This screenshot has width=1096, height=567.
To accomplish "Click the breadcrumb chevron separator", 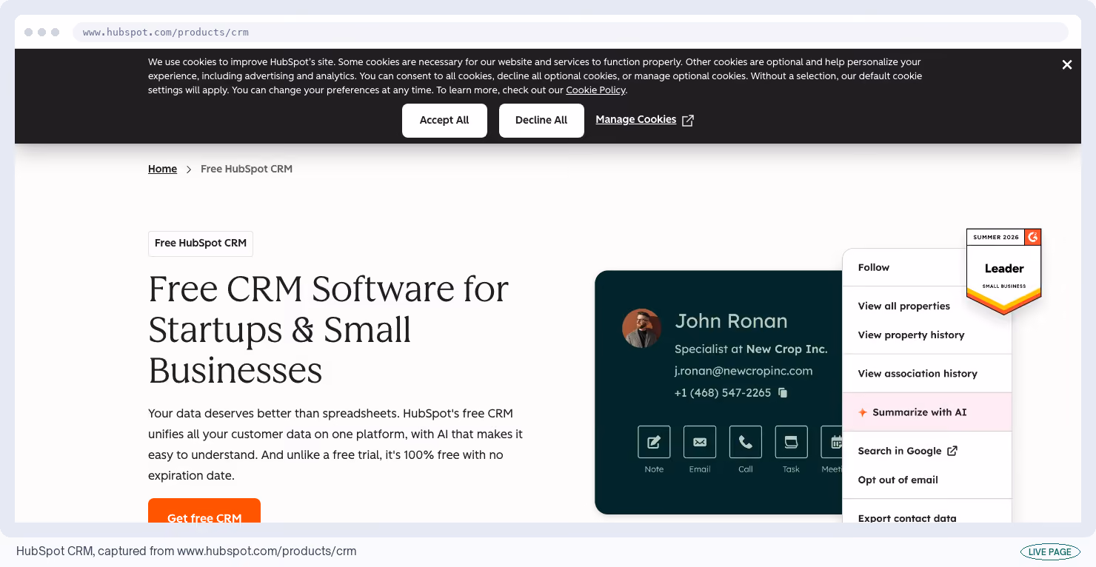I will 189,170.
